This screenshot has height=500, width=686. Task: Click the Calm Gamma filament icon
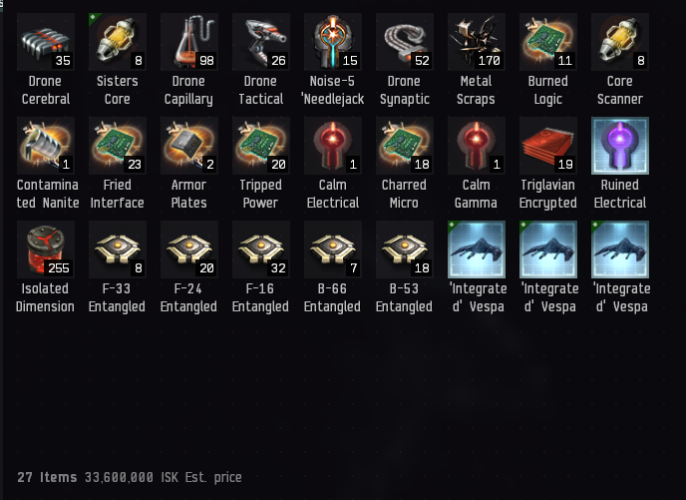coord(476,146)
